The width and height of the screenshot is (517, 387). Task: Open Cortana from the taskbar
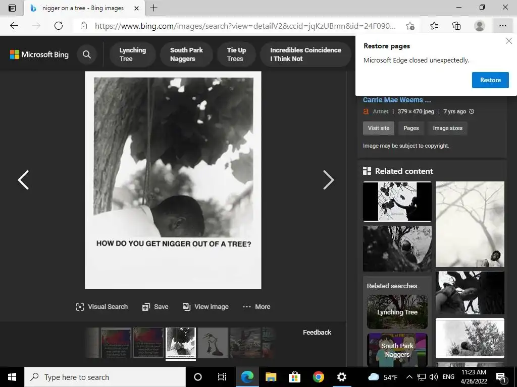(198, 377)
